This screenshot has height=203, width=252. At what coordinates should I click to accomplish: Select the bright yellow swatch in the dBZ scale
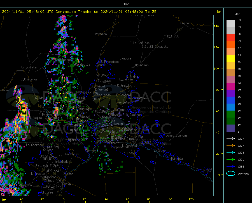(231, 58)
